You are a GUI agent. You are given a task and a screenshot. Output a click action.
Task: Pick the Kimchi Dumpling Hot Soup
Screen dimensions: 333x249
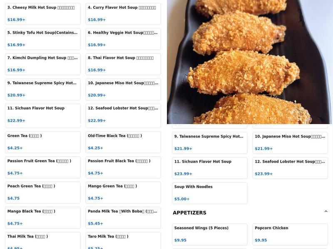(42, 64)
